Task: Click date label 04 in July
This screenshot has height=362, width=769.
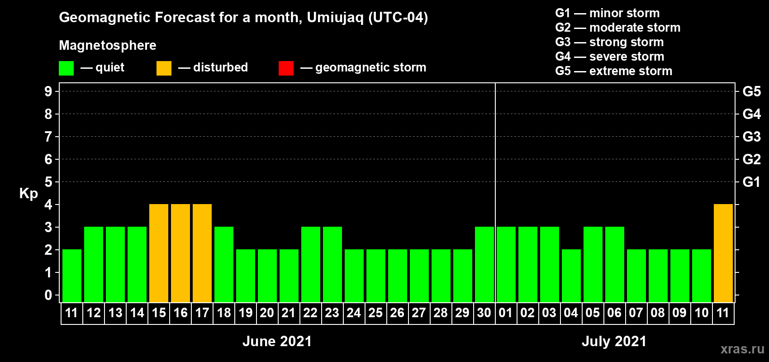Action: click(571, 313)
